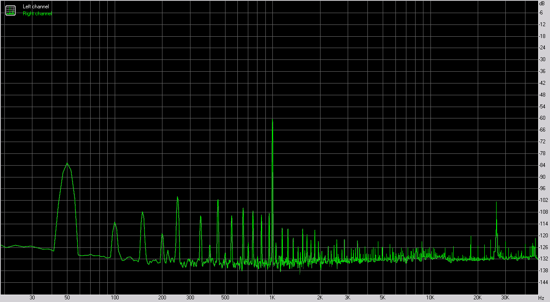Click the '100' frequency axis label
Viewport: 550px width, 302px height.
pos(115,298)
